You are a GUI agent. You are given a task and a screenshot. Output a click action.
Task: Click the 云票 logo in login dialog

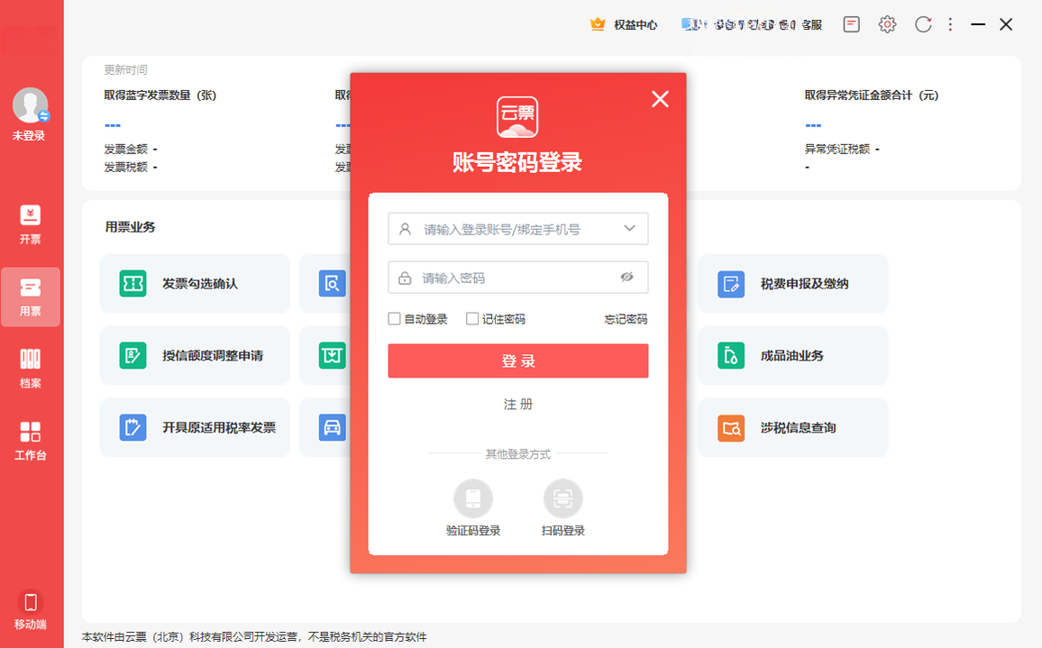pos(517,117)
